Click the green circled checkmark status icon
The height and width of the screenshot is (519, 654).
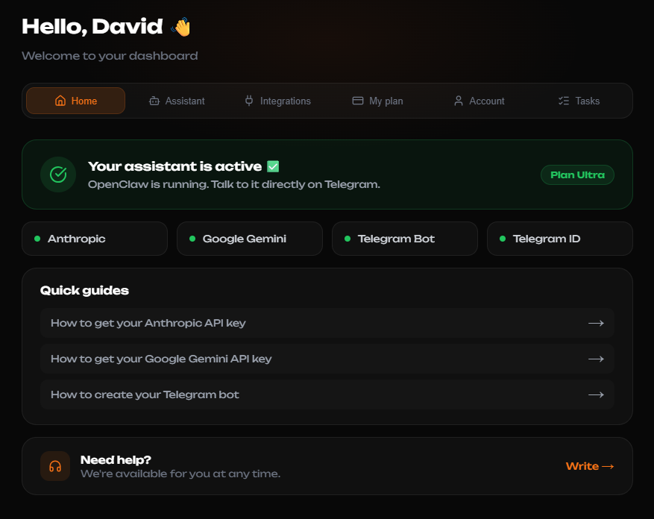coord(58,174)
